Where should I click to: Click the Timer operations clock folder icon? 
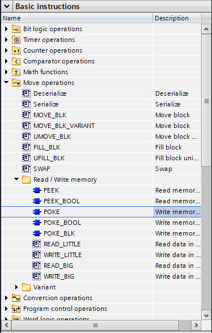pyautogui.click(x=16, y=40)
